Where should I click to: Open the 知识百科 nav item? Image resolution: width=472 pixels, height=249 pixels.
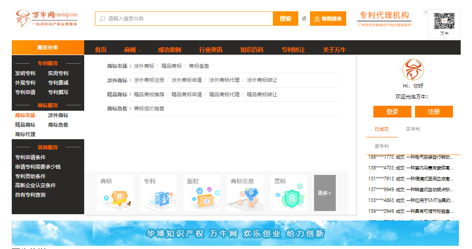252,50
